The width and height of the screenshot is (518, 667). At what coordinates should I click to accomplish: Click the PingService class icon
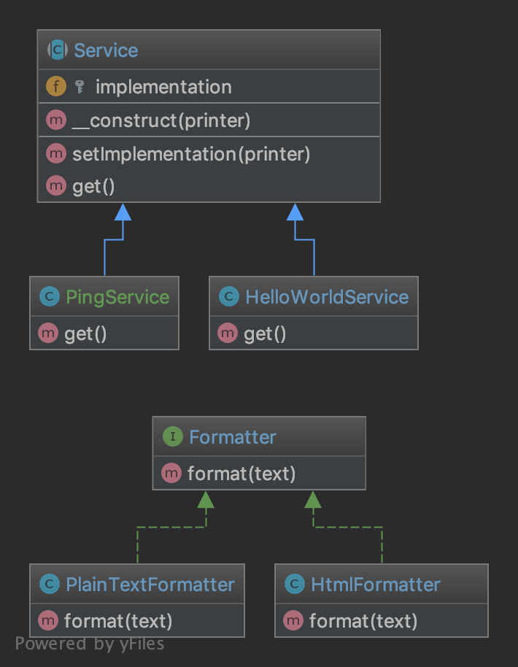pyautogui.click(x=49, y=297)
